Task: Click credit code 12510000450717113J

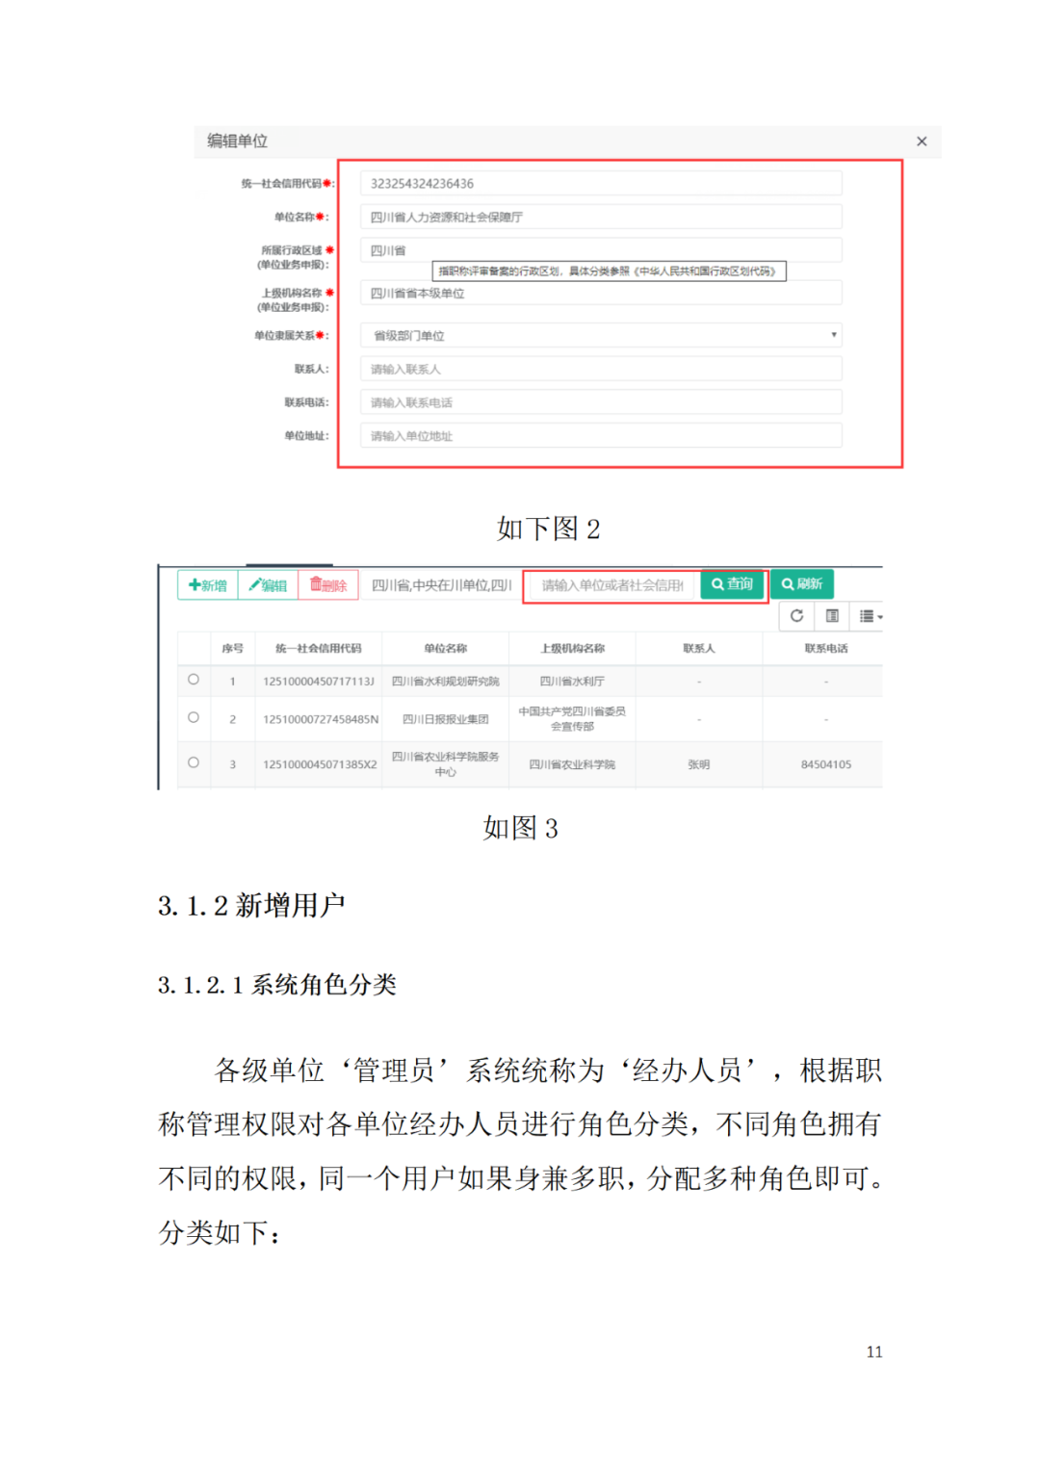Action: tap(319, 682)
